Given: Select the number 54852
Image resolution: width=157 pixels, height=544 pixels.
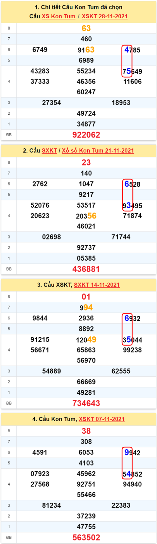Looking at the screenshot, I should (132, 474).
